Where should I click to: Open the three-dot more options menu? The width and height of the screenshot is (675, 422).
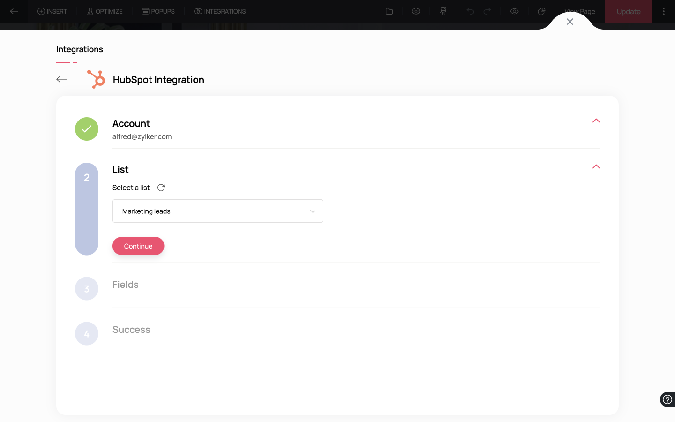664,11
